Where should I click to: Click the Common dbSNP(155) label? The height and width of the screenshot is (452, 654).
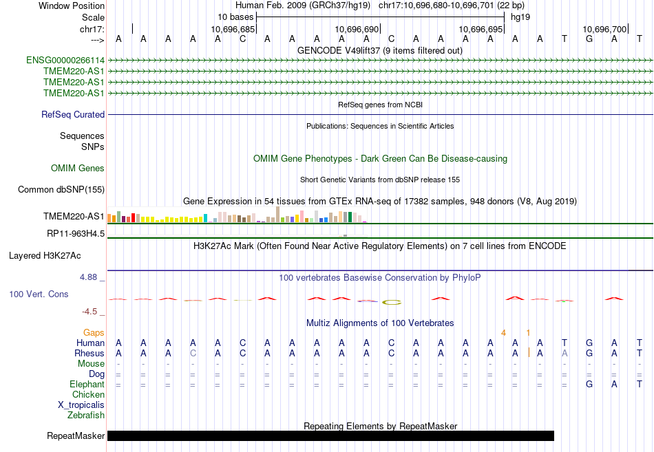click(x=61, y=190)
